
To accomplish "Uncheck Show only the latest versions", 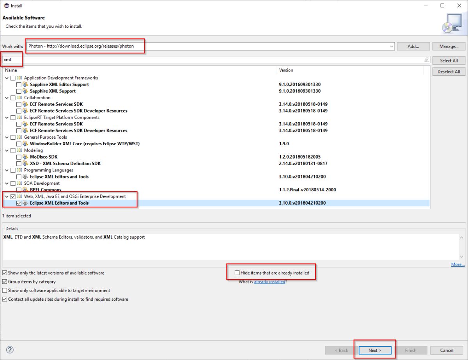I will (x=4, y=273).
